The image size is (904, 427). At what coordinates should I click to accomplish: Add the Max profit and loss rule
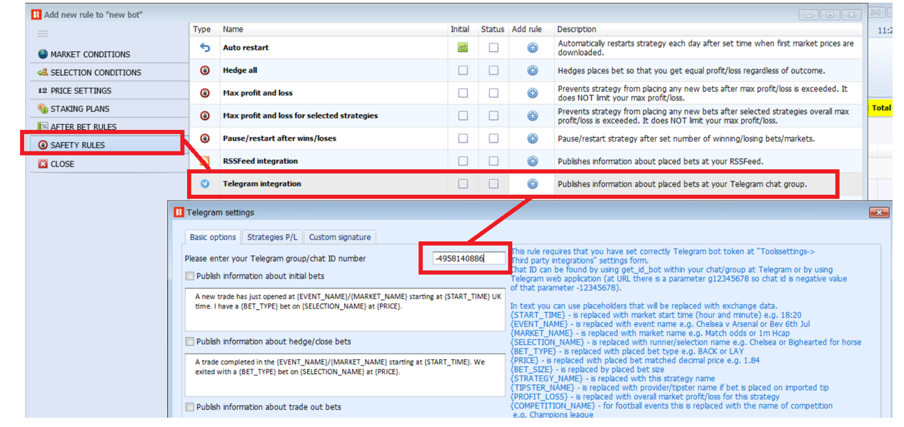(532, 93)
